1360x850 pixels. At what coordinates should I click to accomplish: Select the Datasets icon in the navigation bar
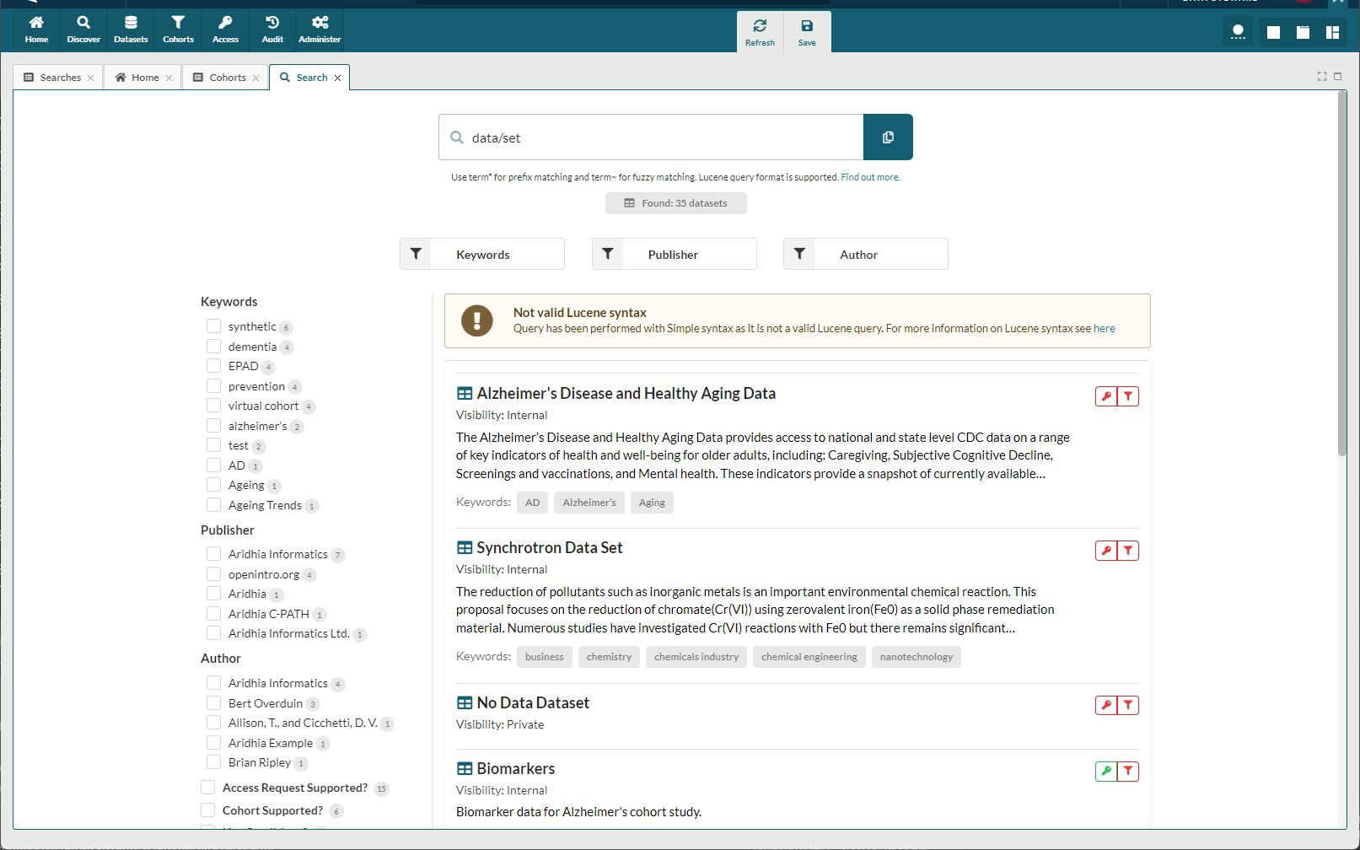pyautogui.click(x=131, y=30)
